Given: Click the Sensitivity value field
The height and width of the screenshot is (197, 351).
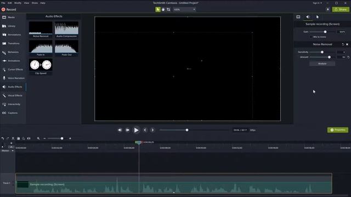Looking at the screenshot, I should tap(341, 52).
